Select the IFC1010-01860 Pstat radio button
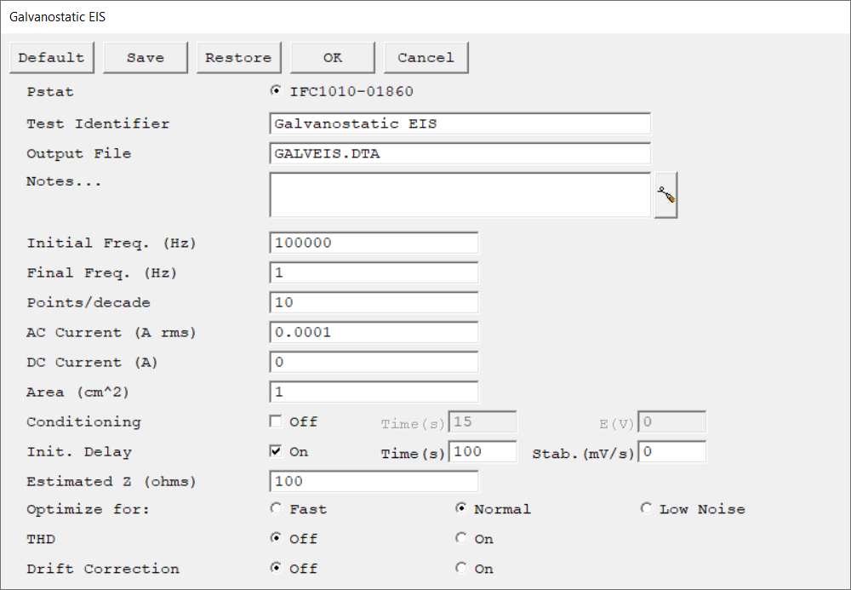Viewport: 851px width, 590px height. point(276,91)
